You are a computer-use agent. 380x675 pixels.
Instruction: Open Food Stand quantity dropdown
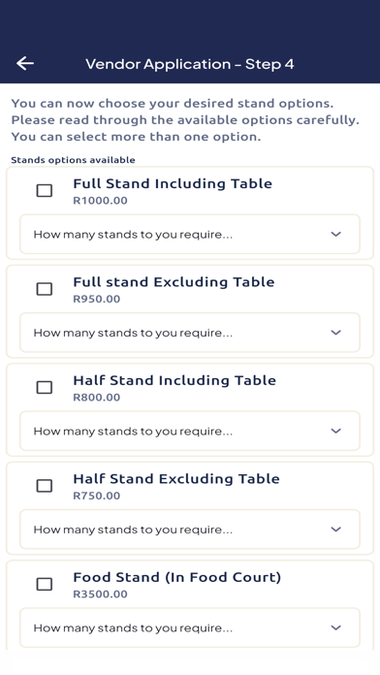tap(190, 627)
